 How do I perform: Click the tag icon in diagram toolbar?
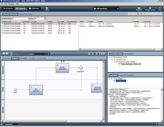(x=98, y=54)
